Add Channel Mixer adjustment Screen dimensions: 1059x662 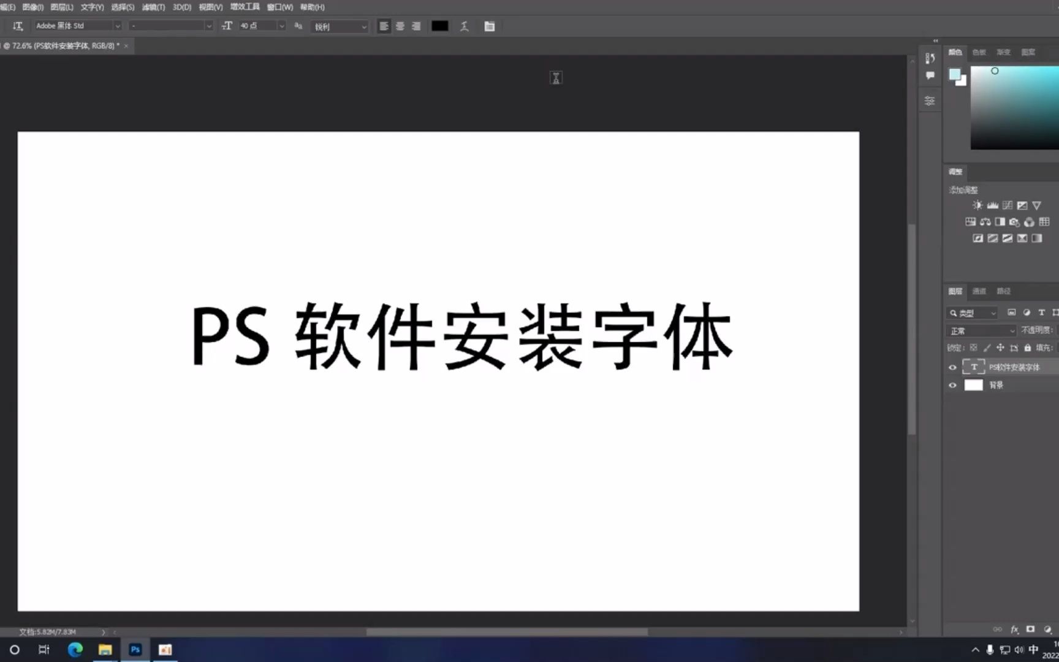(1030, 222)
